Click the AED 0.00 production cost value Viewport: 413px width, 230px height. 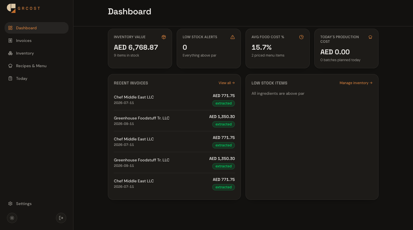pos(335,52)
